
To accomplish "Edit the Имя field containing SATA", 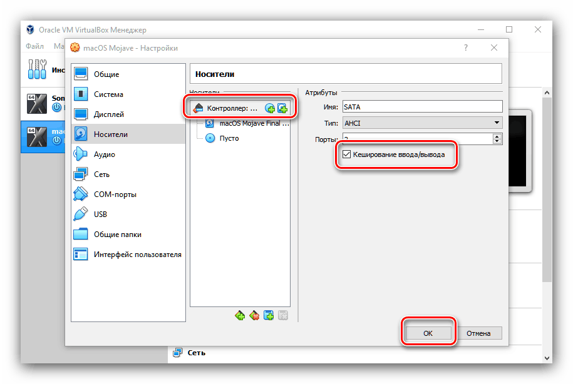I will click(x=423, y=107).
